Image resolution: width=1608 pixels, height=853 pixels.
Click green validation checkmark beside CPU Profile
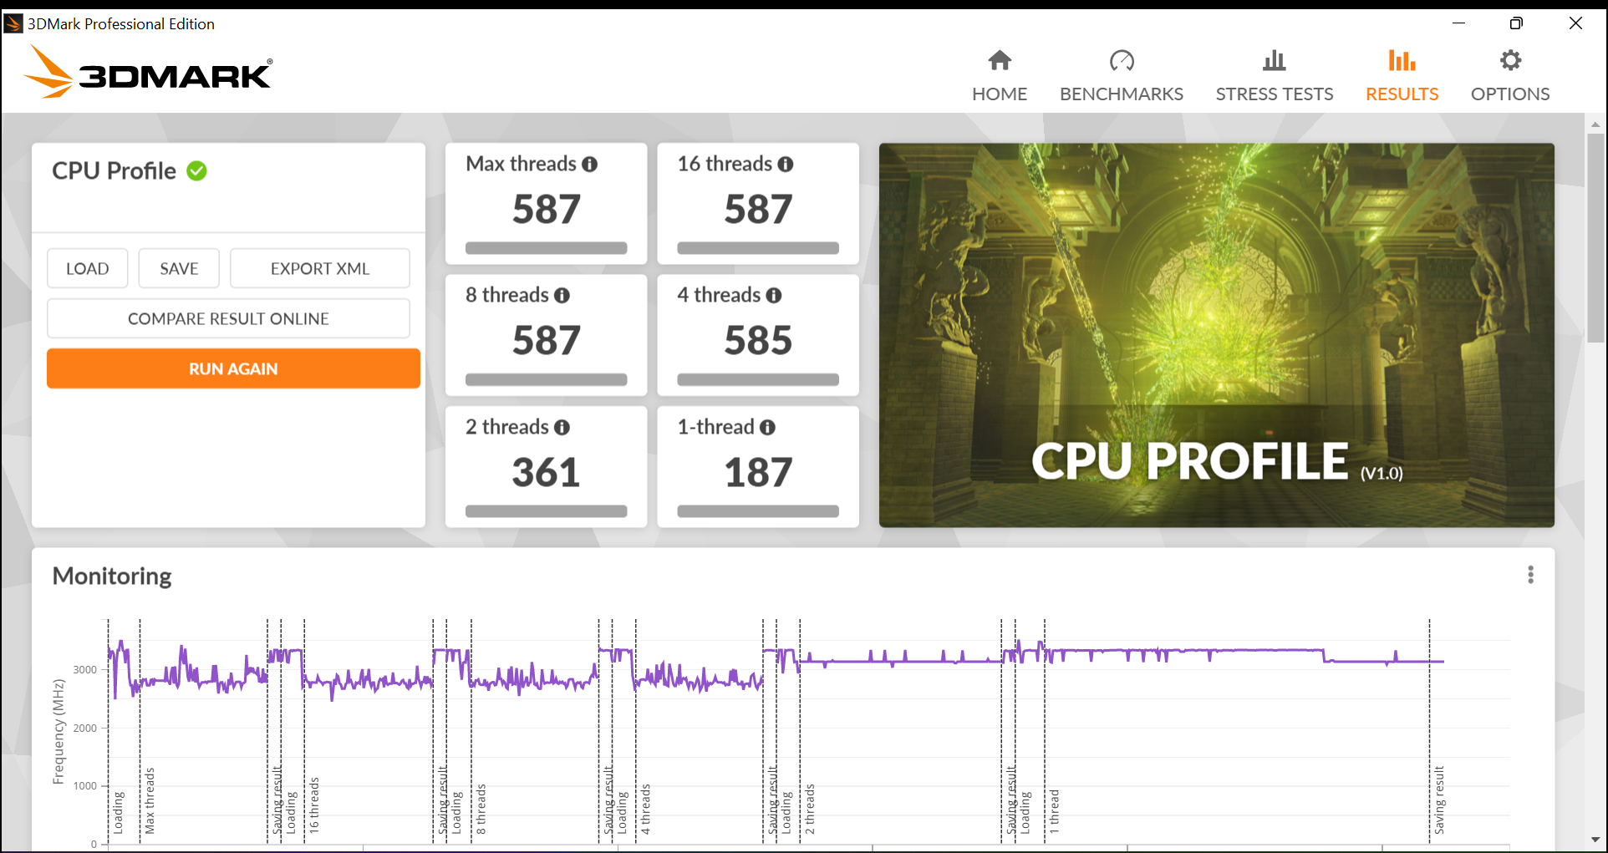(x=196, y=171)
